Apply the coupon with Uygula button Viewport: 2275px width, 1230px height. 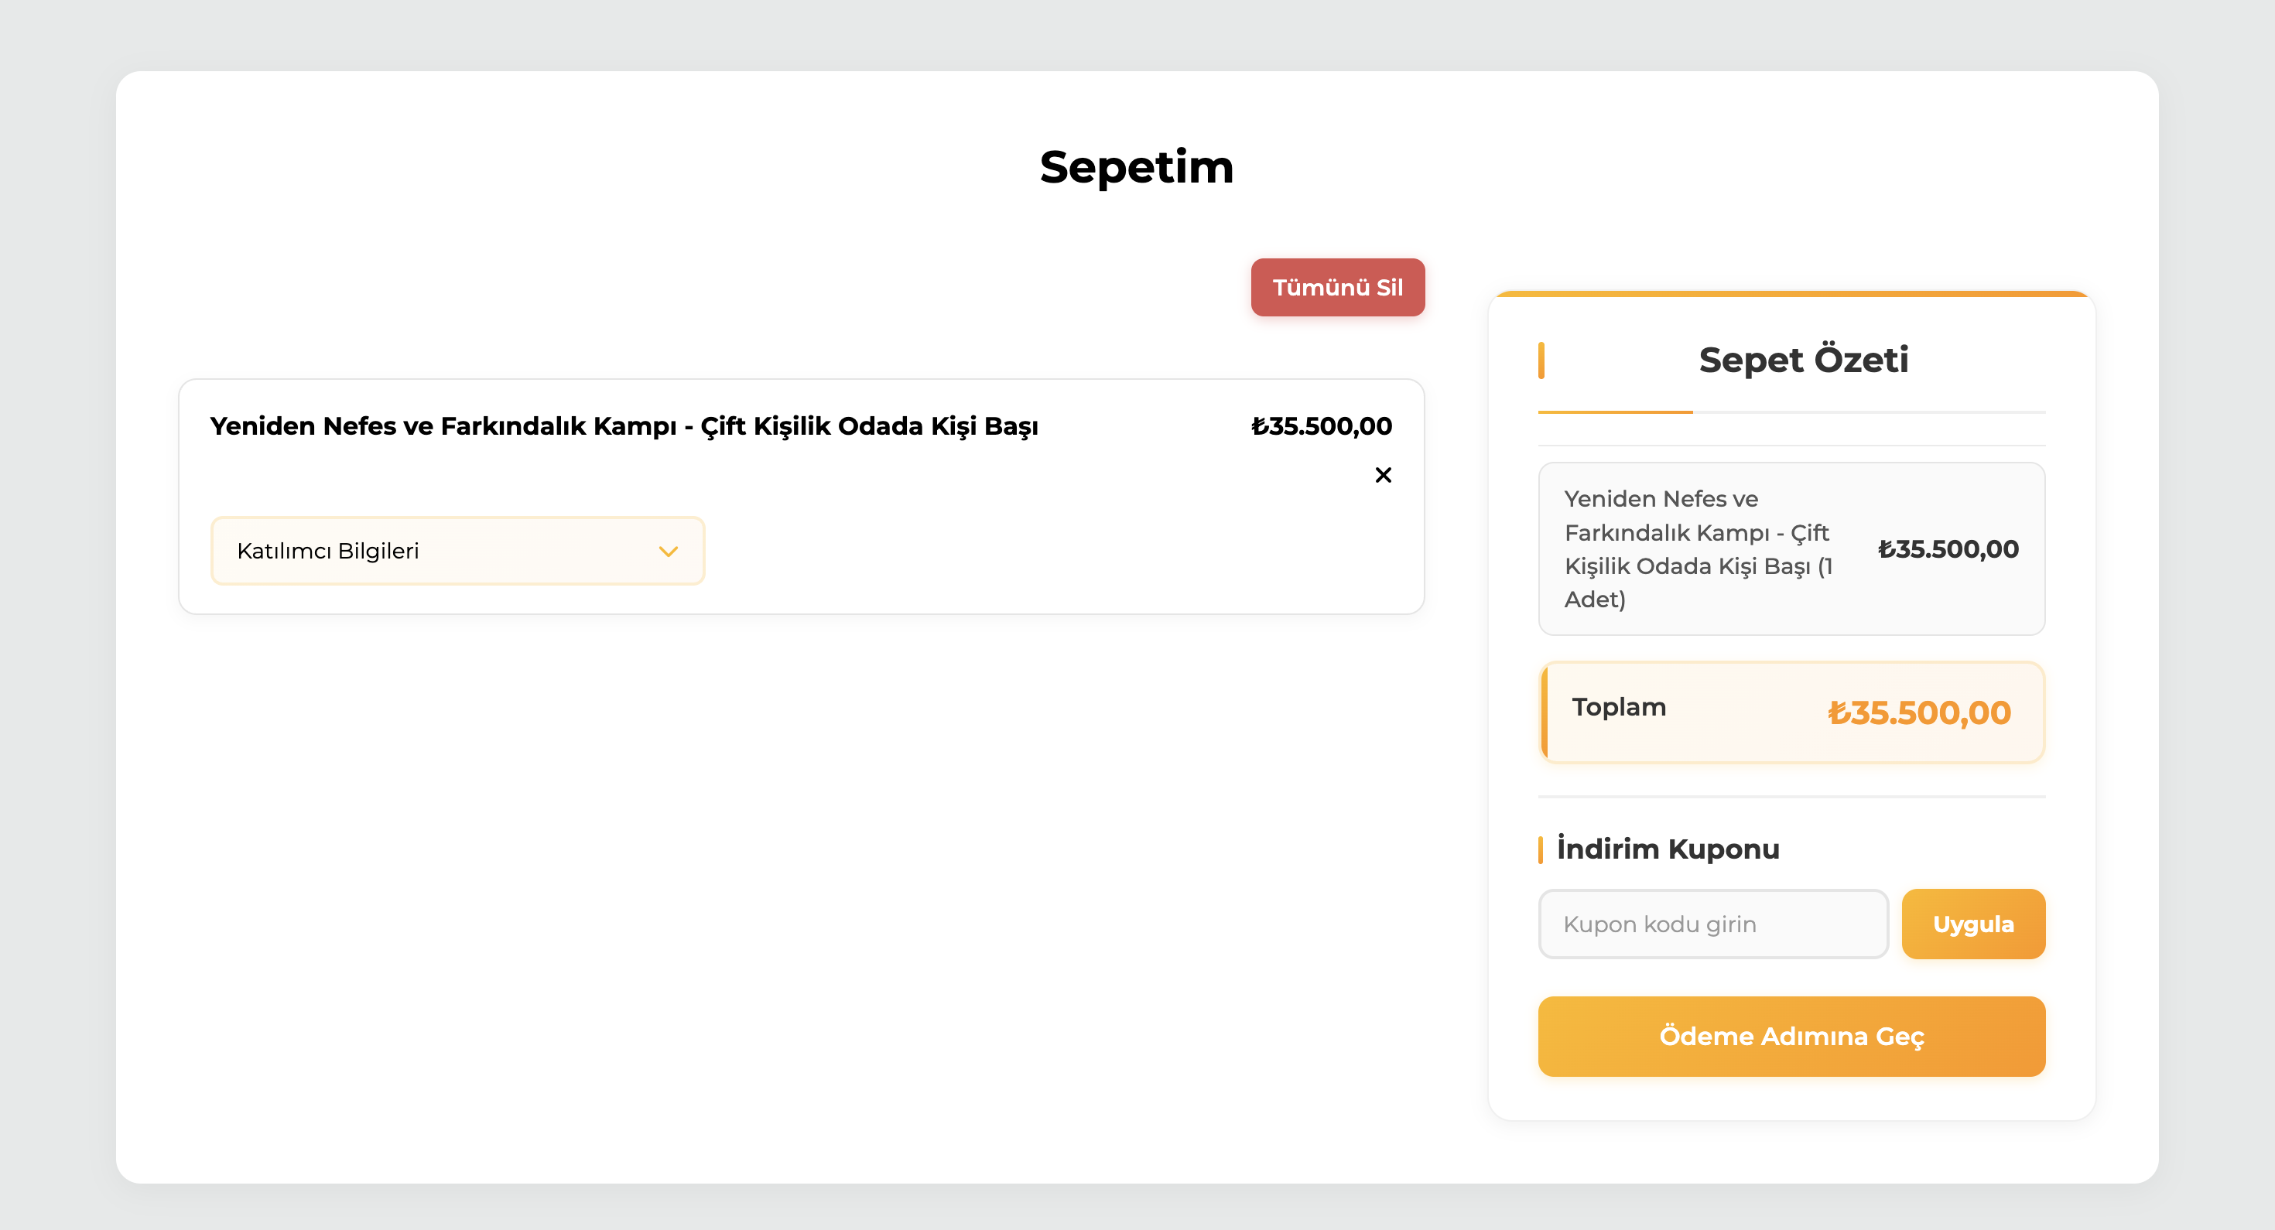click(x=1973, y=924)
